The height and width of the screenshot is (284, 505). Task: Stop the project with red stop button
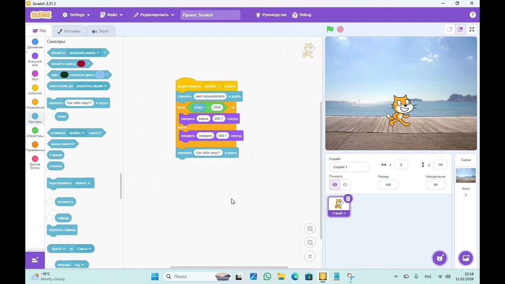(340, 29)
